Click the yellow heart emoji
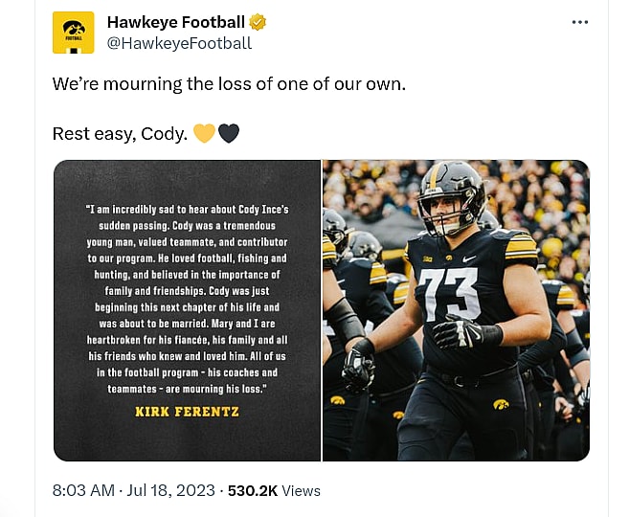Image resolution: width=629 pixels, height=517 pixels. [x=204, y=133]
